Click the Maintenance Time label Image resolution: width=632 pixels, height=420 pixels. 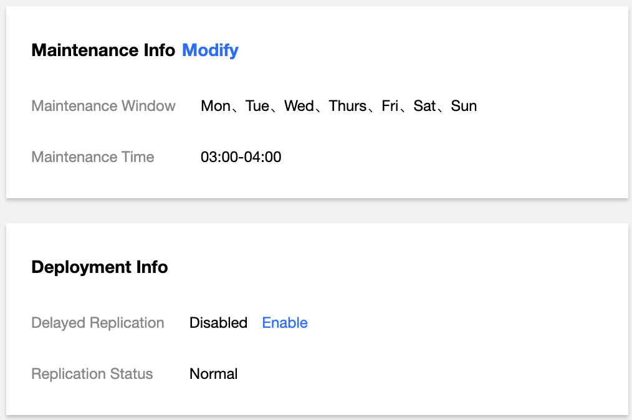point(93,157)
